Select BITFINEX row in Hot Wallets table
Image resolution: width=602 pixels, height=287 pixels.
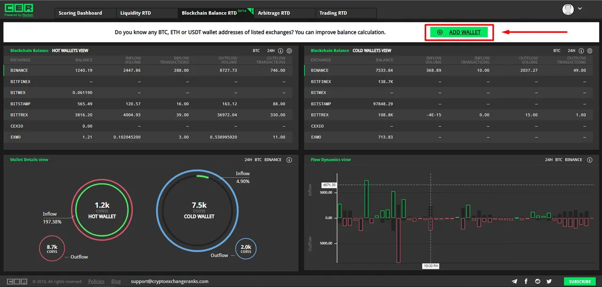coord(148,82)
